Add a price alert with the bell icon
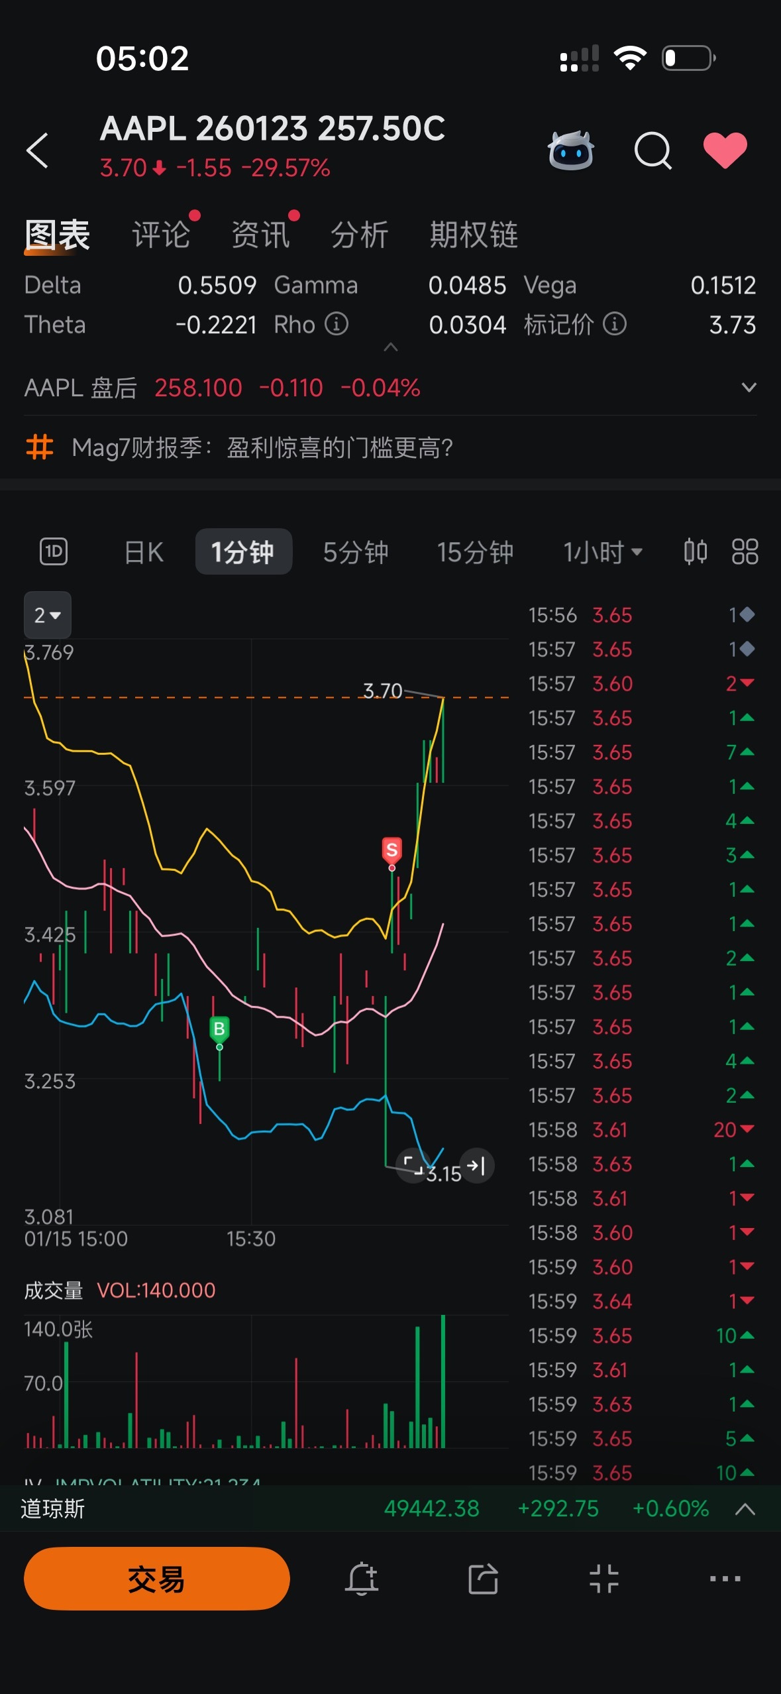The height and width of the screenshot is (1694, 781). point(362,1579)
